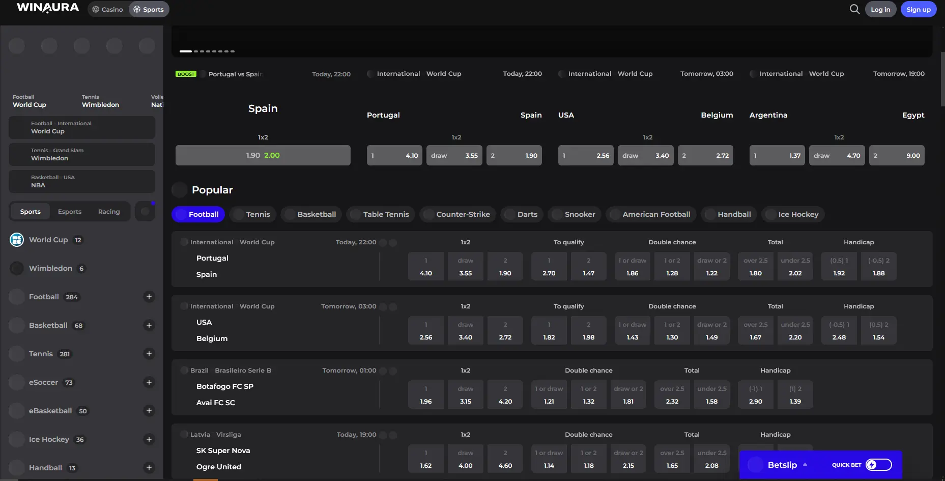
Task: Choose the Darts popular filter
Action: point(522,214)
